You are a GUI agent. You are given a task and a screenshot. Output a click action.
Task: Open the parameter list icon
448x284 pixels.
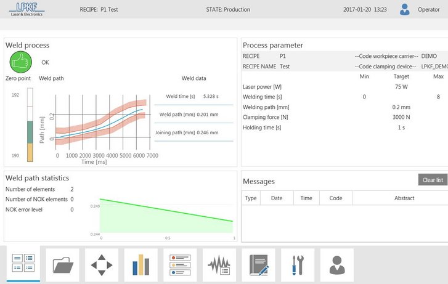point(180,265)
